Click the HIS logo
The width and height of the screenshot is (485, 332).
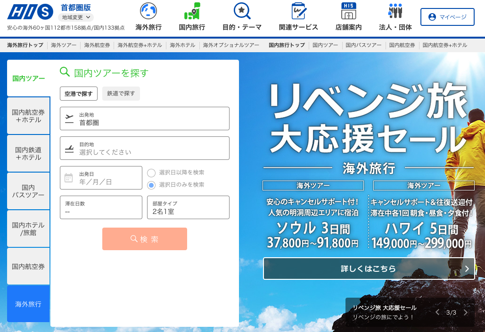pyautogui.click(x=30, y=12)
